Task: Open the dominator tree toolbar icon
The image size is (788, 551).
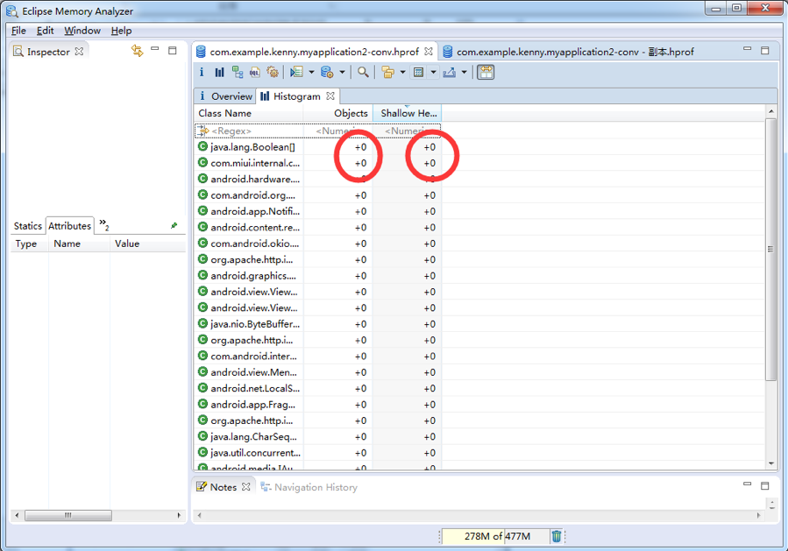Action: click(x=238, y=73)
